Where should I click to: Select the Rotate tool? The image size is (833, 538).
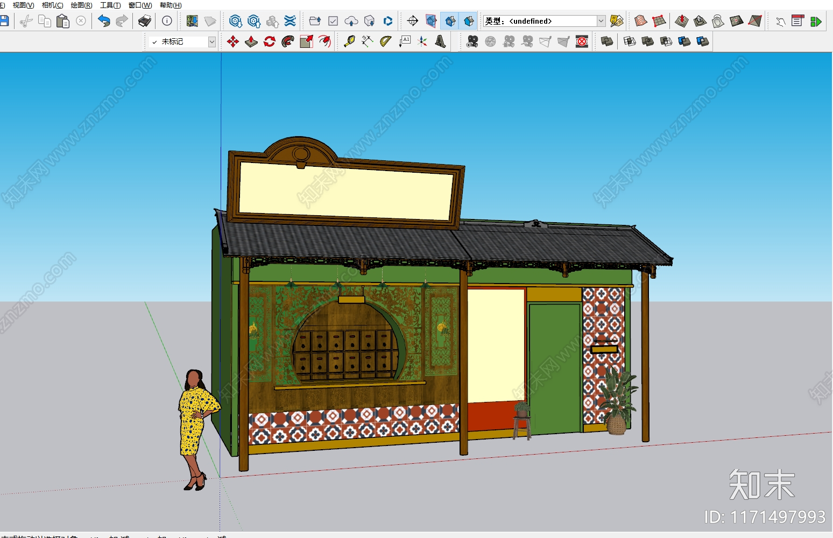coord(270,41)
